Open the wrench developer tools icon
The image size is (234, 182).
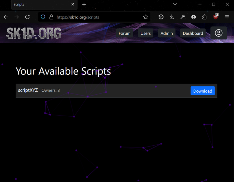click(x=183, y=17)
